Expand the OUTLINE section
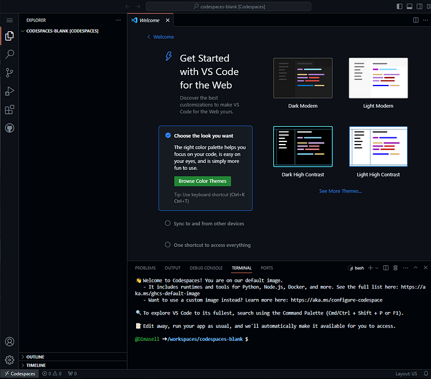This screenshot has width=431, height=379. click(73, 357)
